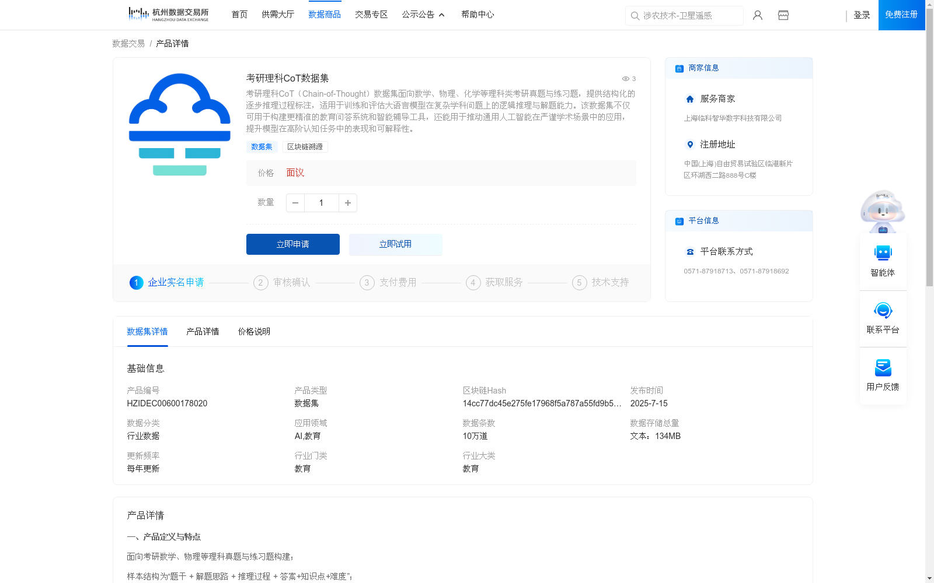Open 数据商品 navigation item
The image size is (934, 583).
(x=325, y=15)
